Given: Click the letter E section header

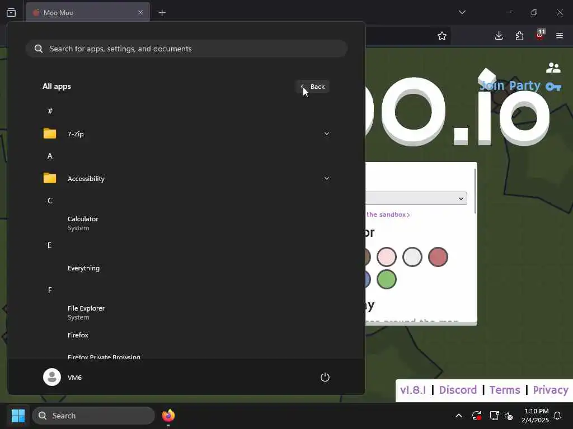Looking at the screenshot, I should [x=50, y=246].
